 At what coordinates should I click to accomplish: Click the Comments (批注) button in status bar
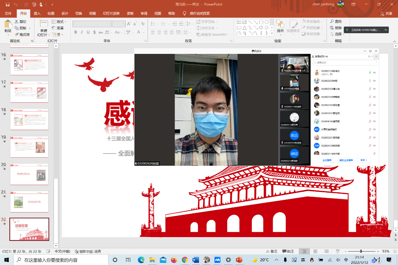pyautogui.click(x=288, y=251)
